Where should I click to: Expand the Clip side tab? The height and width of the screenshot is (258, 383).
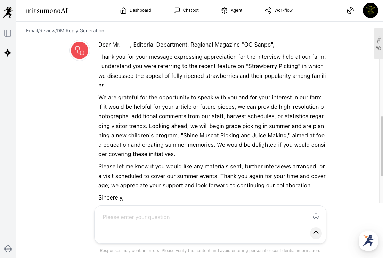click(x=378, y=43)
